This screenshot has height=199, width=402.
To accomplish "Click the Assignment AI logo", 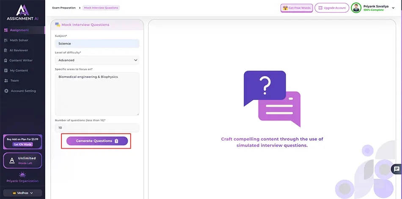I will [22, 14].
